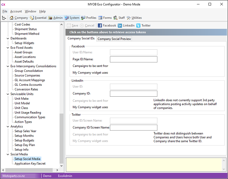This screenshot has height=179, width=228.
Task: Collapse the Dashboards tree node
Action: click(x=8, y=38)
